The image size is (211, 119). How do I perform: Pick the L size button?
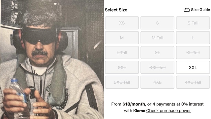click(x=193, y=38)
